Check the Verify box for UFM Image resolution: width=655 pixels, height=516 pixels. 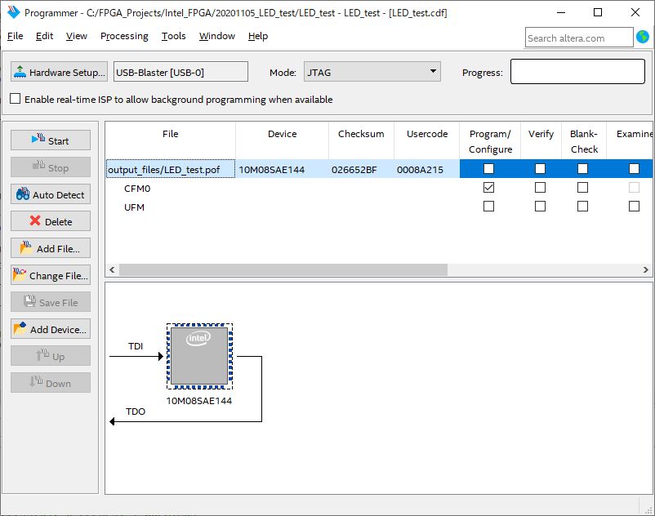(540, 207)
